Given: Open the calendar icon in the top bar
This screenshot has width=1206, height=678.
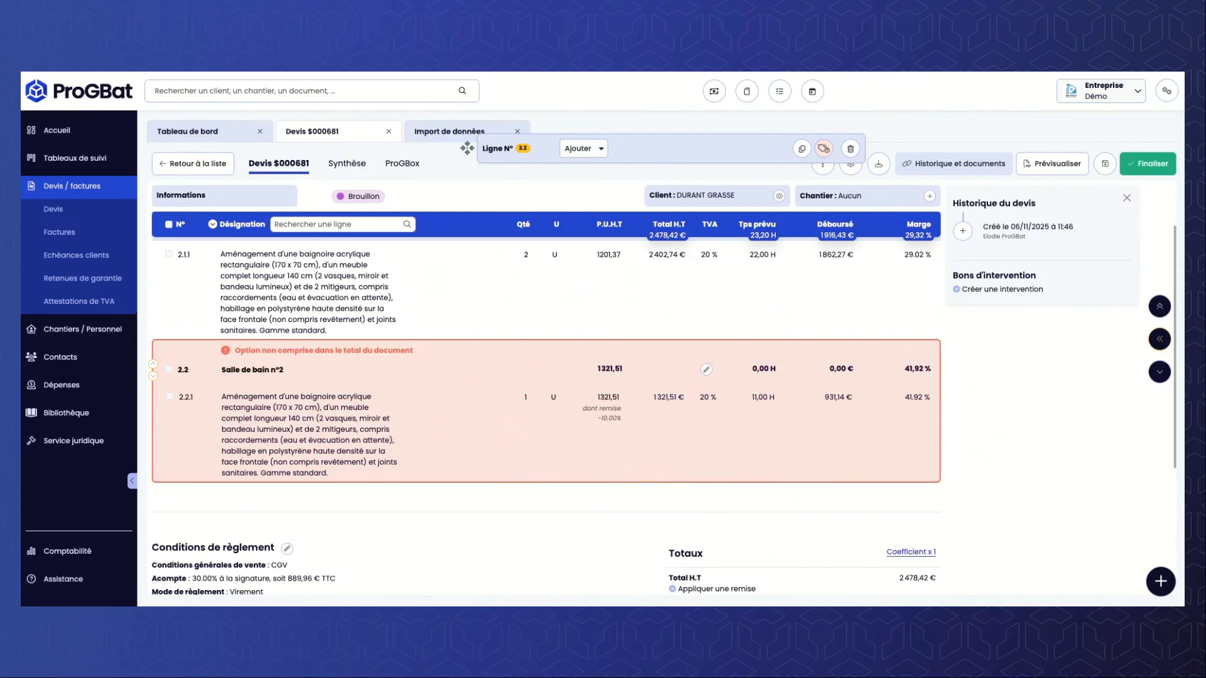Looking at the screenshot, I should (x=812, y=91).
